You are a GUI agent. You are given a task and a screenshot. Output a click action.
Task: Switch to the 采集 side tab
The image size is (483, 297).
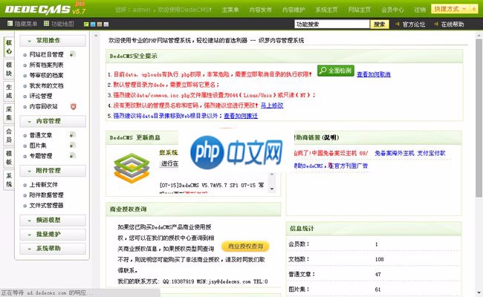[9, 114]
